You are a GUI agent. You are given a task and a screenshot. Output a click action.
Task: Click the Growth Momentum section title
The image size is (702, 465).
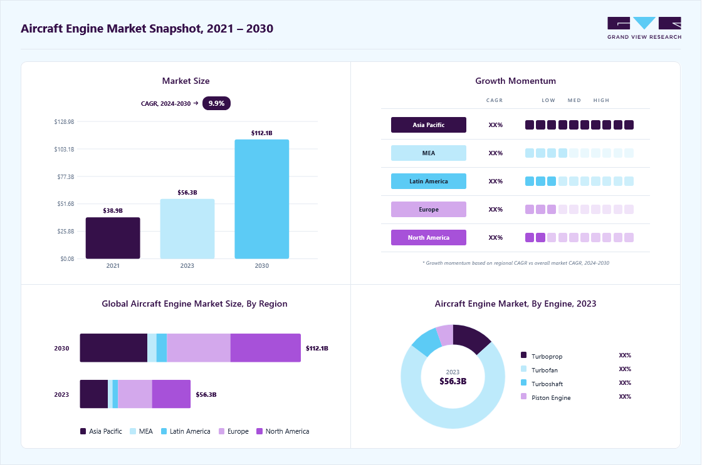tap(515, 81)
